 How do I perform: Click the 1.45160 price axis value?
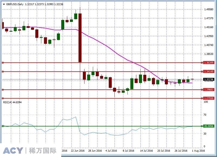click(x=209, y=27)
